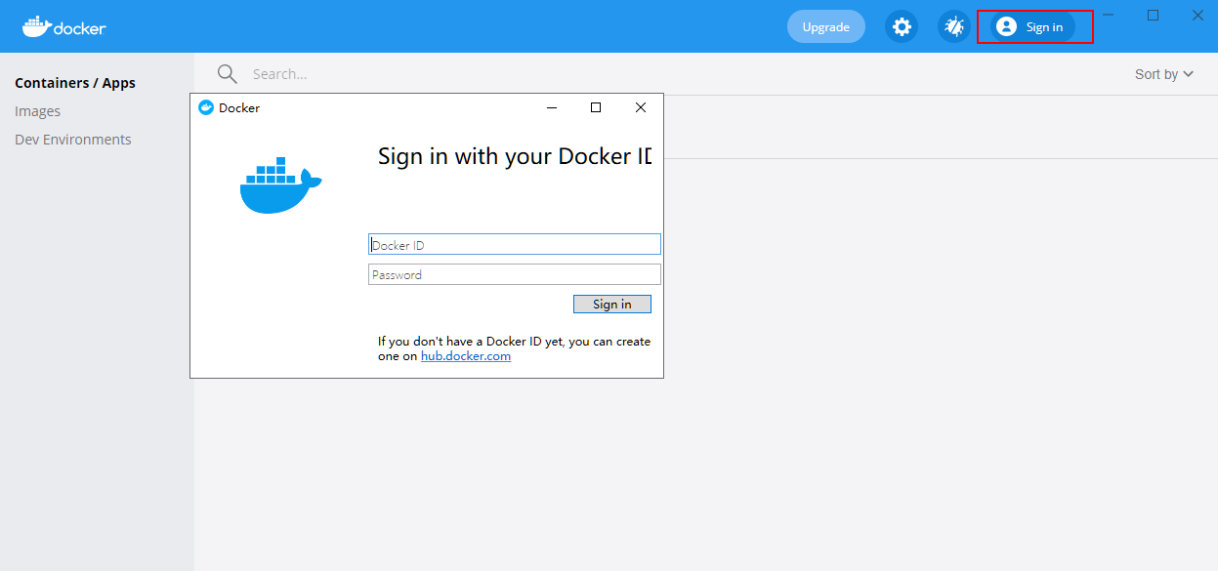Viewport: 1218px width, 571px height.
Task: Maximize the main Docker Desktop window
Action: (1154, 15)
